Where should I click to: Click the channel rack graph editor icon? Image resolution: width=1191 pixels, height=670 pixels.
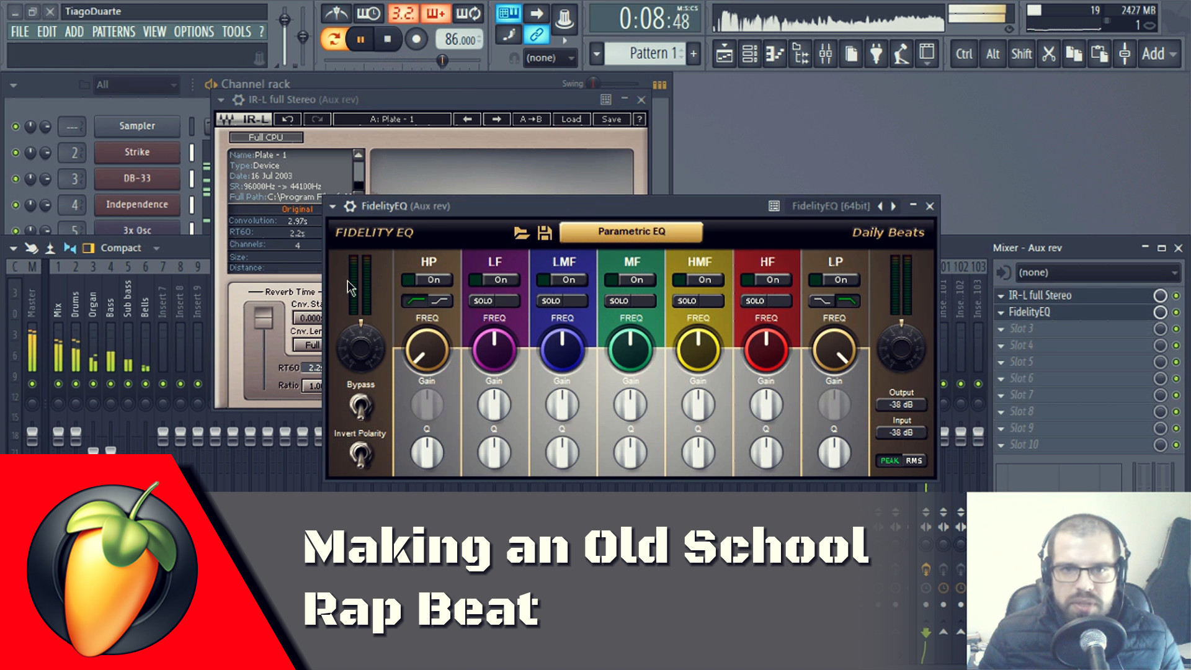coord(659,84)
